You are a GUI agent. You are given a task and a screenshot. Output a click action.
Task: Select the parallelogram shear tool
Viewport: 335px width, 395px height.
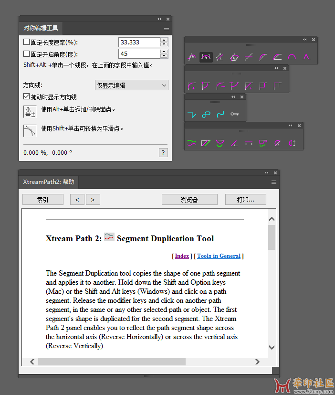click(x=206, y=143)
